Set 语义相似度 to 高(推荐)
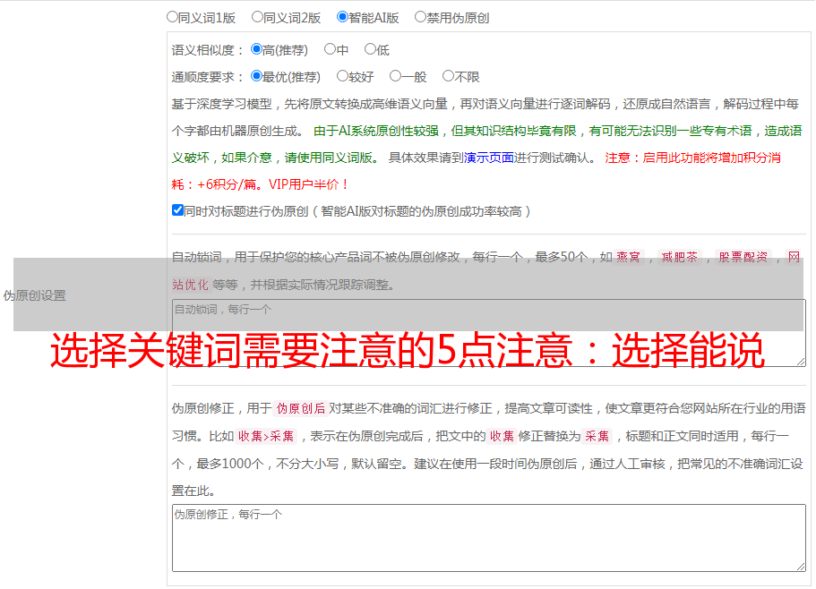This screenshot has height=589, width=816. pos(256,50)
